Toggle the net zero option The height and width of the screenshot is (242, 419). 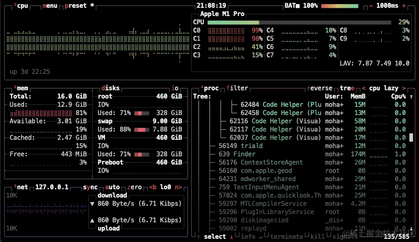(x=134, y=187)
